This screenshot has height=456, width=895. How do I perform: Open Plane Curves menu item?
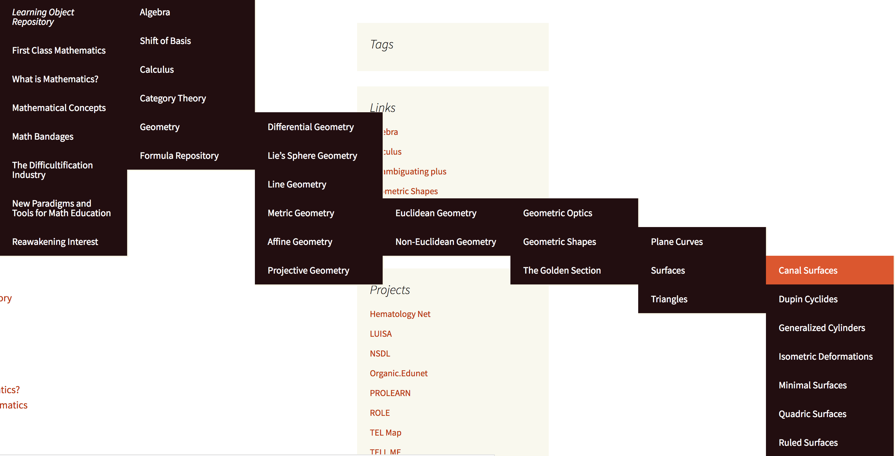pyautogui.click(x=677, y=242)
